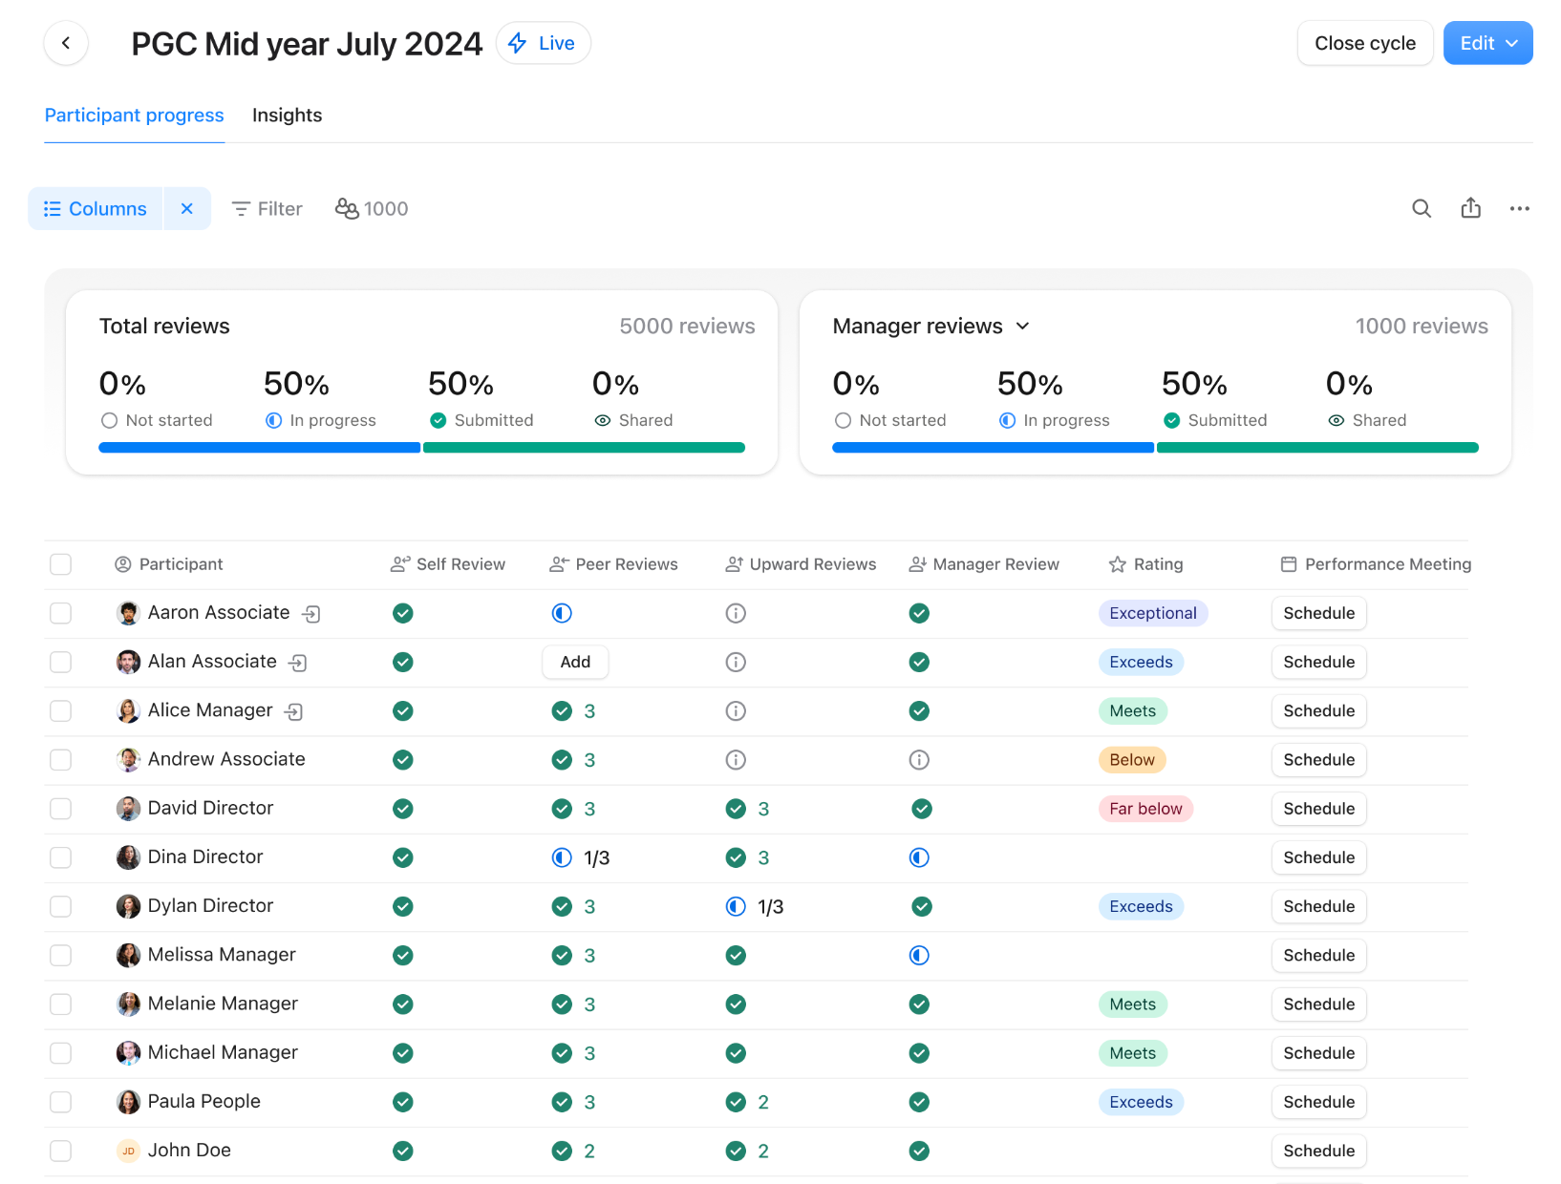Switch to the Insights tab

(287, 116)
